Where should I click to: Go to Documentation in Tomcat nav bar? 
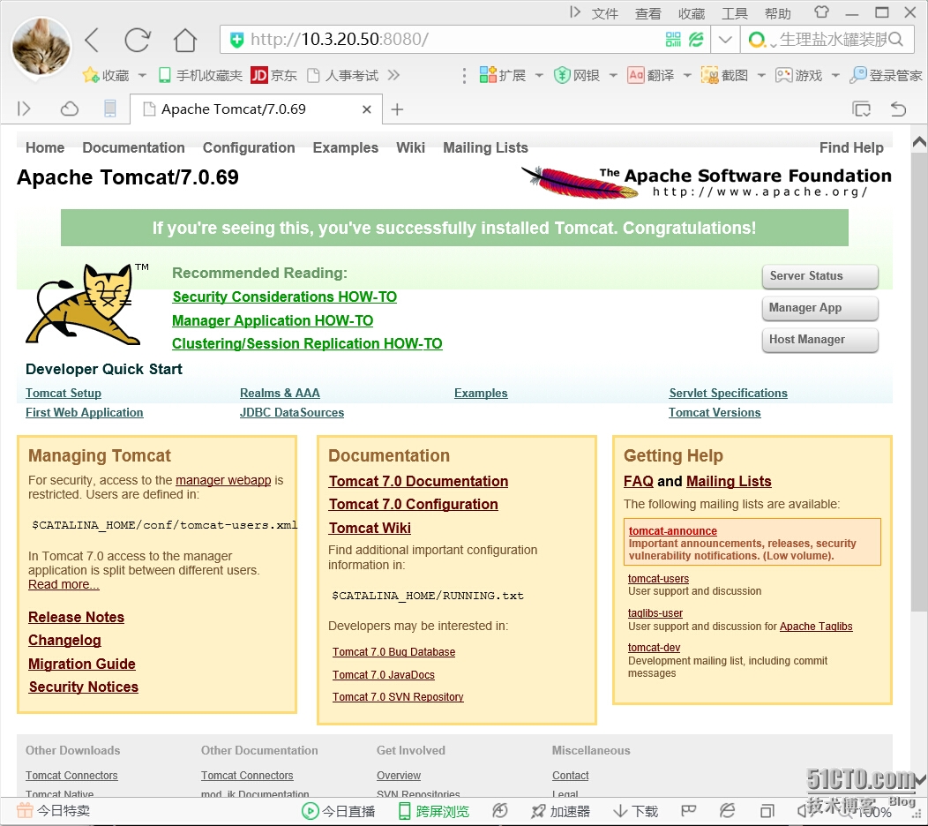coord(134,147)
